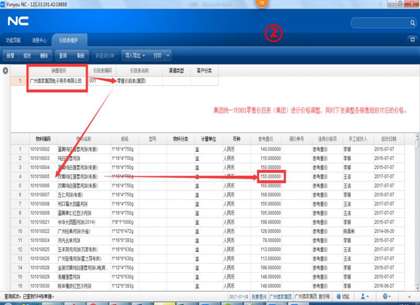Click the 物料编码 column header

(x=43, y=139)
